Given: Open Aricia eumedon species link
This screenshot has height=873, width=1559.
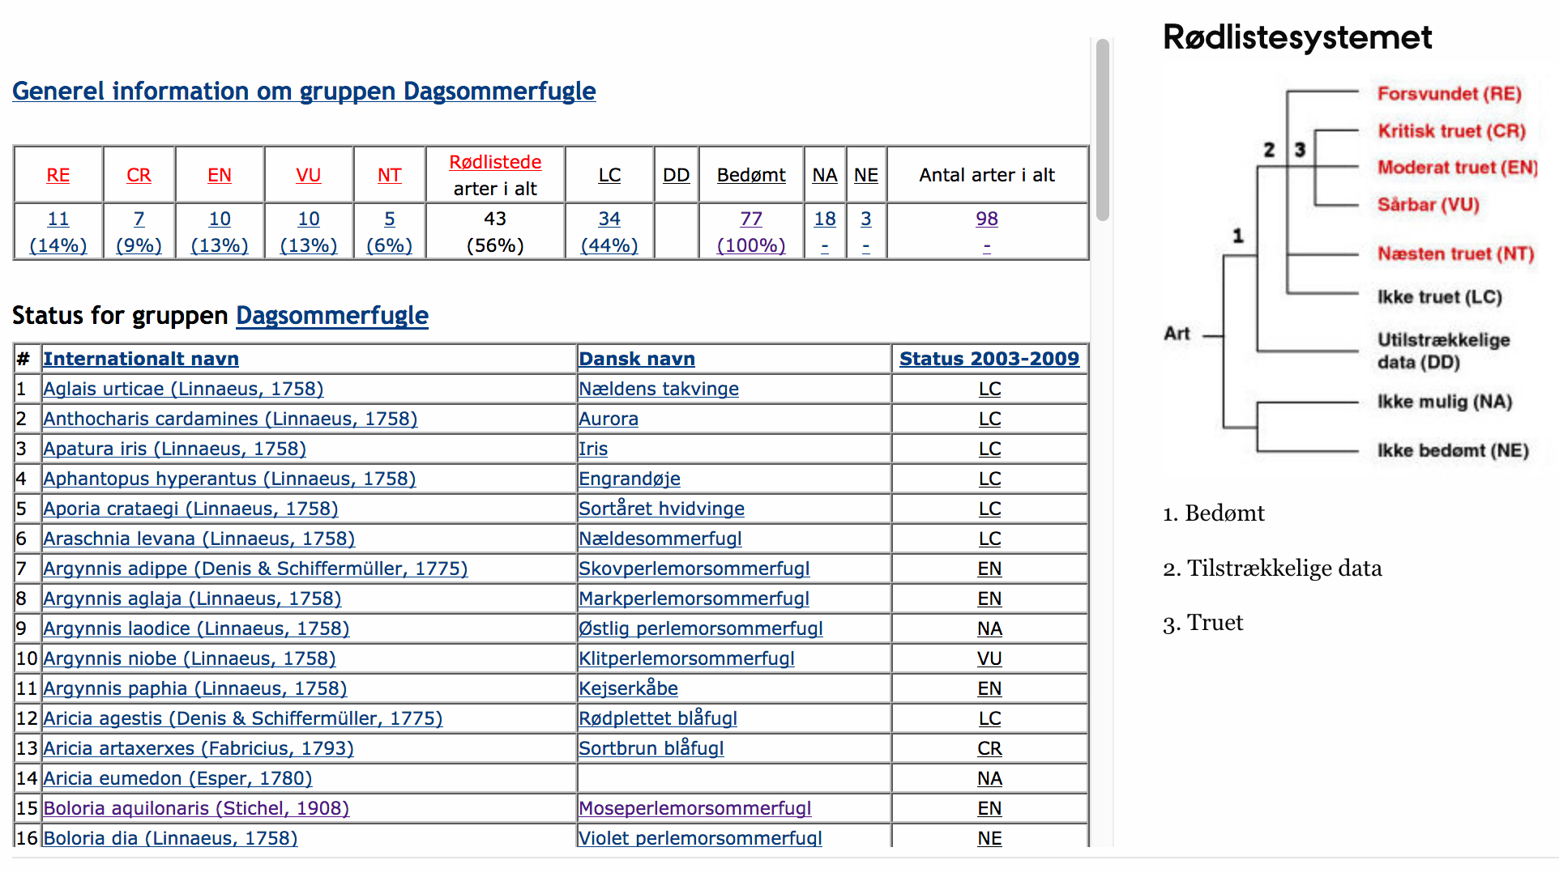Looking at the screenshot, I should (x=177, y=778).
